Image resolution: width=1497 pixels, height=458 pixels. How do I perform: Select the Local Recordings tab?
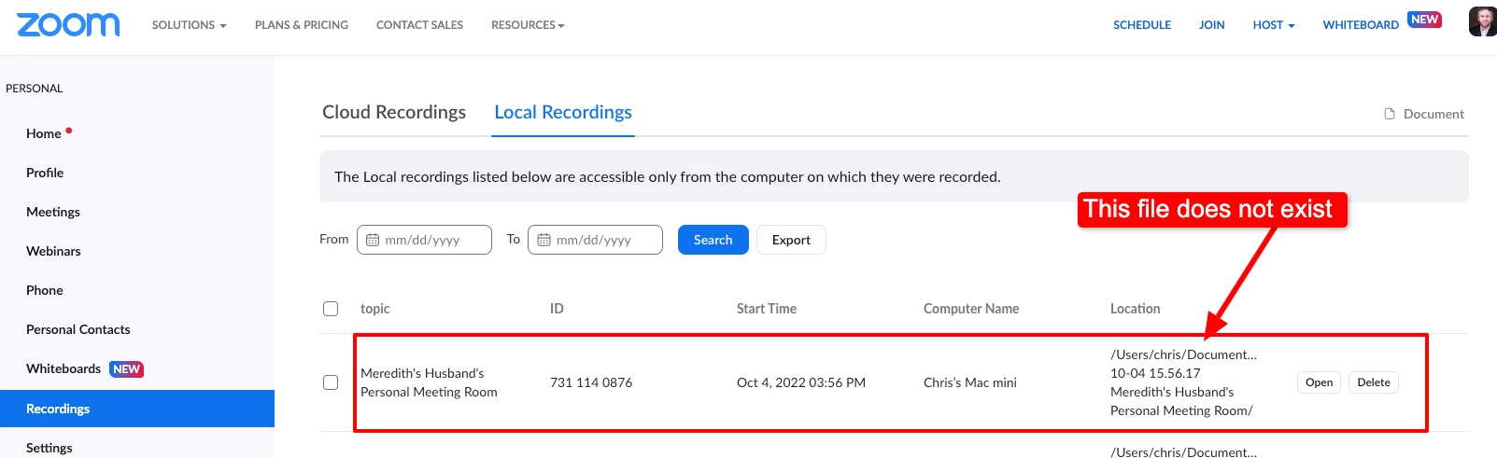(563, 112)
